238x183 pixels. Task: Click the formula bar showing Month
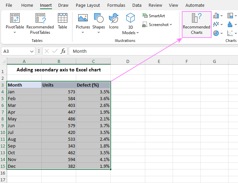click(x=153, y=51)
